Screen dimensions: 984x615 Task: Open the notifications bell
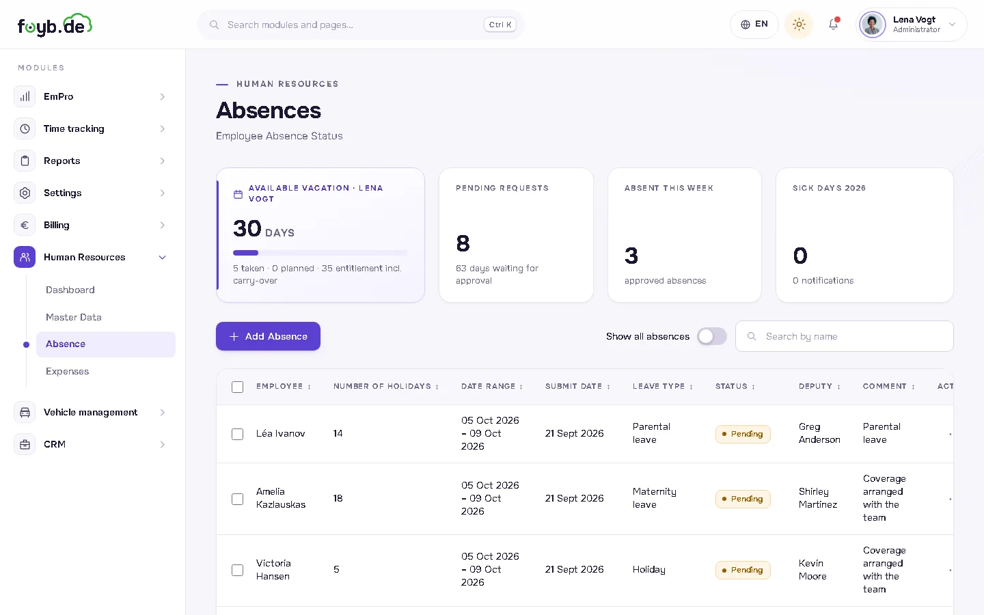834,25
